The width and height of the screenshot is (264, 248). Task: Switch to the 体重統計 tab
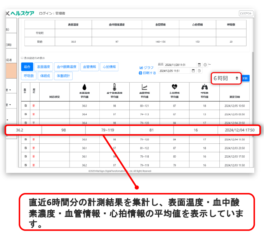point(63,76)
